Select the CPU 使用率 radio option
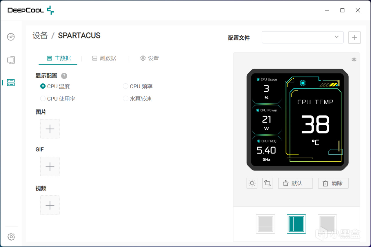 58,99
